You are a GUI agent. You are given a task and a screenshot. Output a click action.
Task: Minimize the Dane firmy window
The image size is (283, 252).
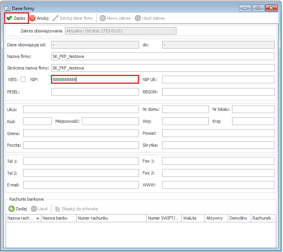245,8
